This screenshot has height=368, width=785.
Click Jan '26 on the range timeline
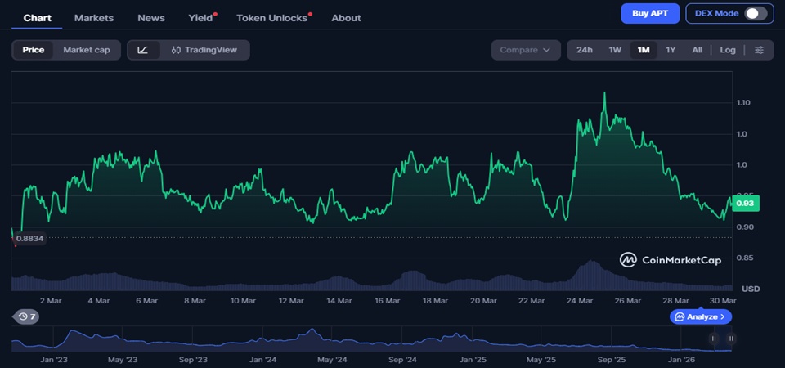tap(681, 360)
